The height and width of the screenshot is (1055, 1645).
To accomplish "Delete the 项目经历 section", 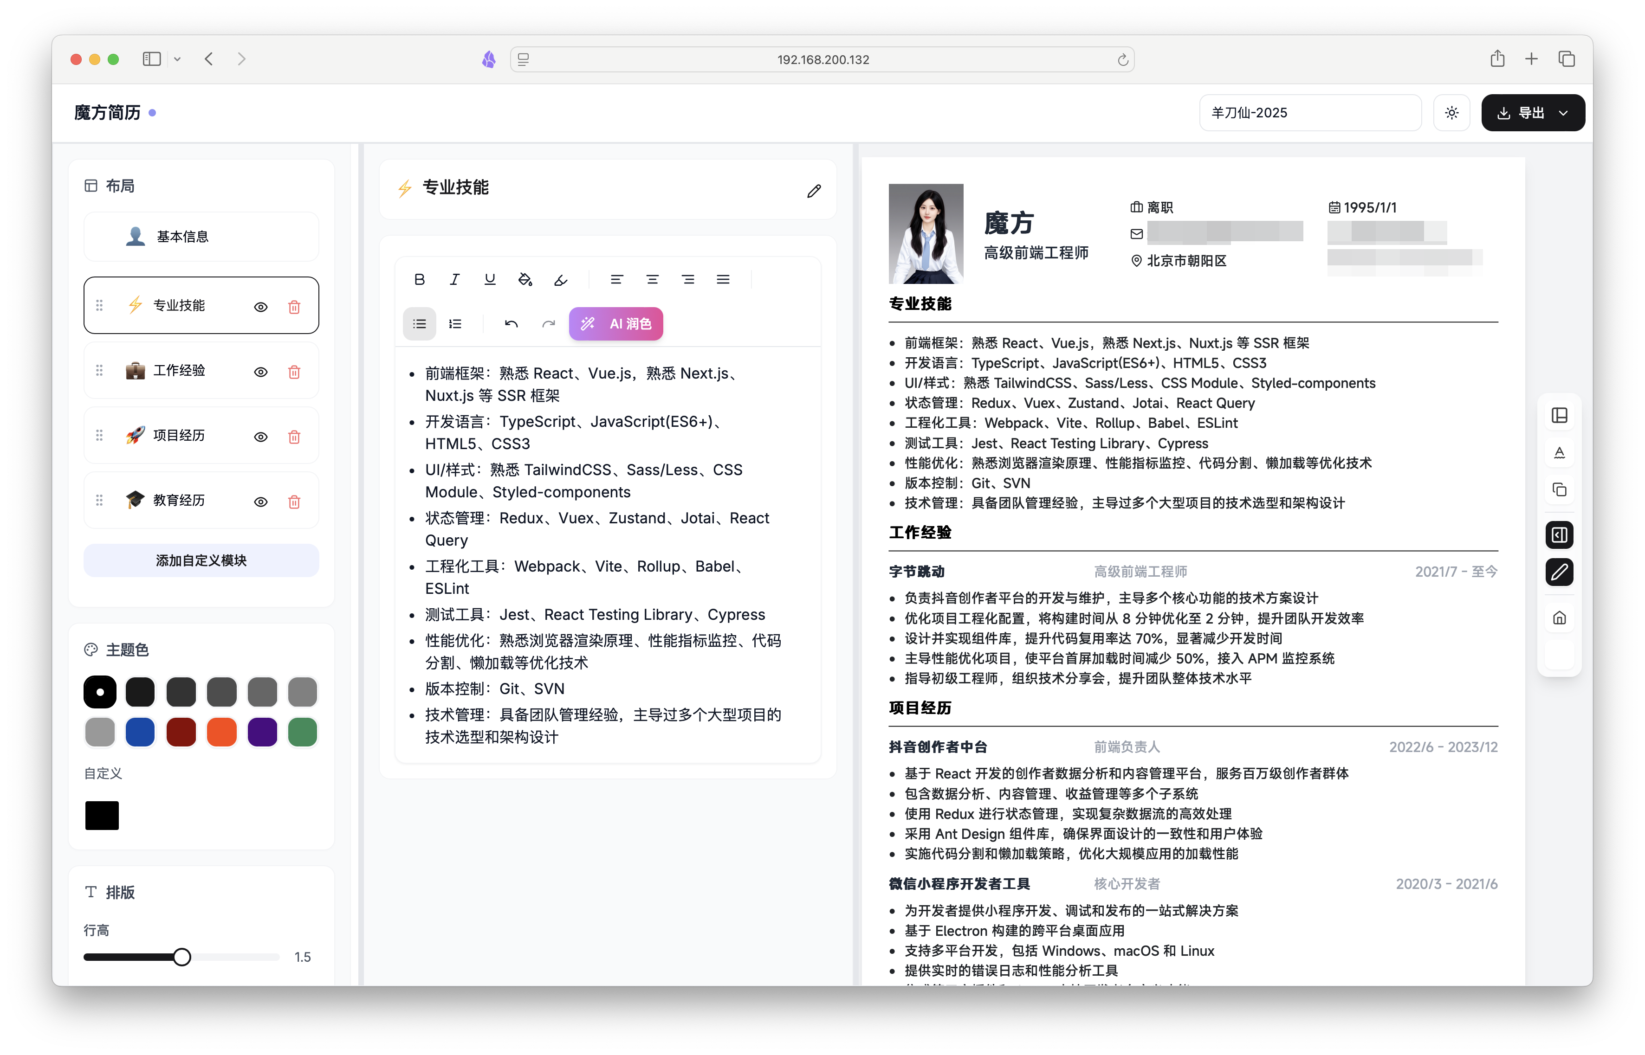I will tap(294, 437).
